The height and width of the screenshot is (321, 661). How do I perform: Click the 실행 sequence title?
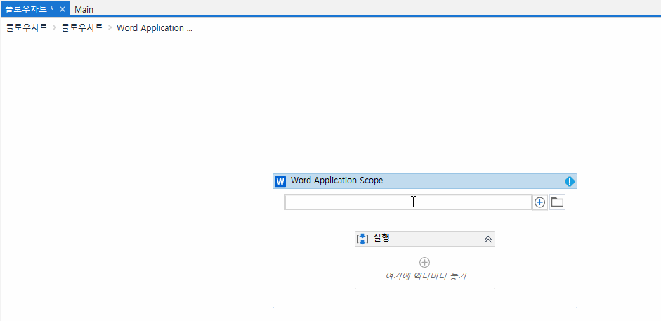(x=381, y=238)
